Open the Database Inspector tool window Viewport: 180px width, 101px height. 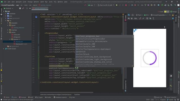click(60, 97)
